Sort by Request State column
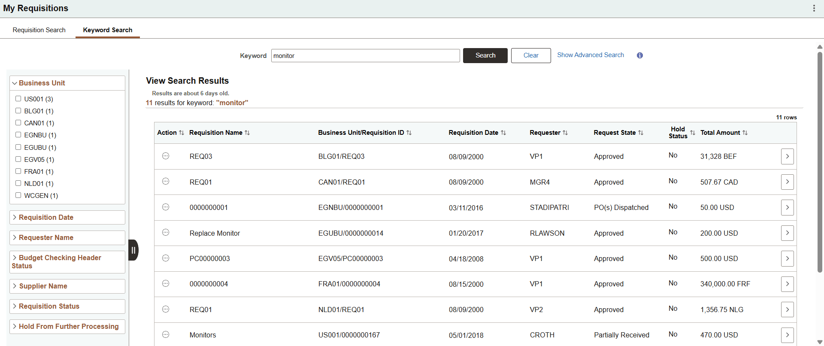The height and width of the screenshot is (346, 824). (x=641, y=133)
